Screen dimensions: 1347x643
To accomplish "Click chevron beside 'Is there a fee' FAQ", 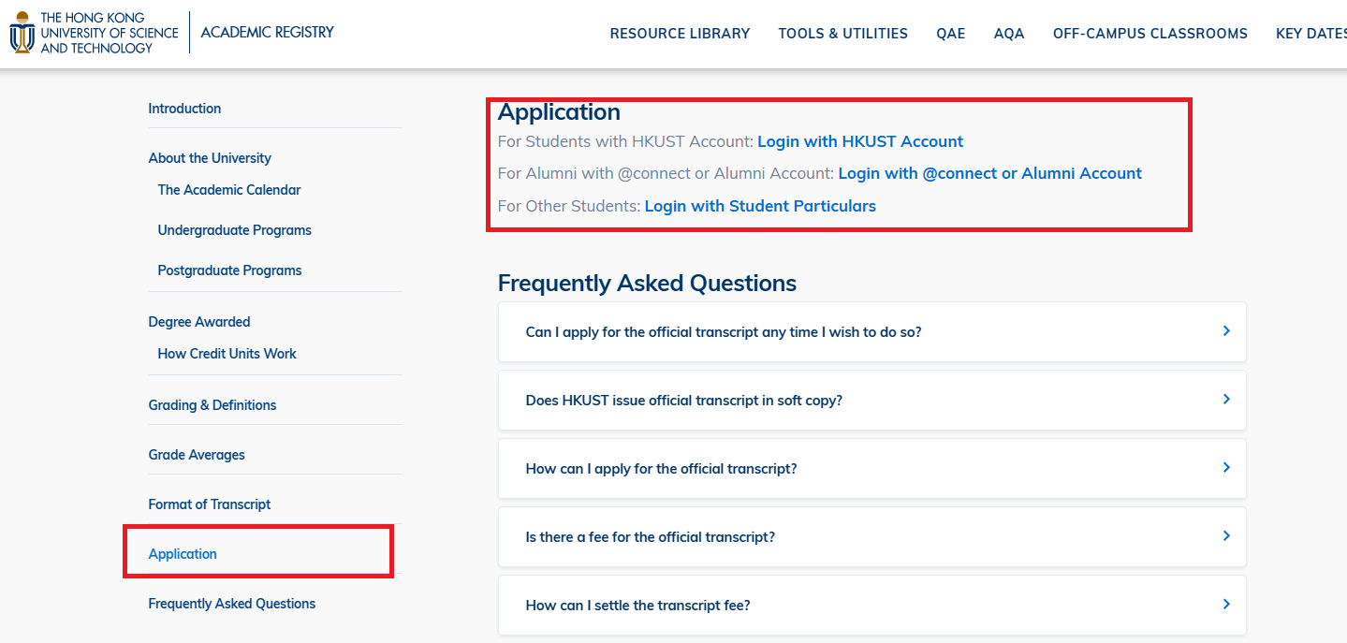I will click(1226, 535).
